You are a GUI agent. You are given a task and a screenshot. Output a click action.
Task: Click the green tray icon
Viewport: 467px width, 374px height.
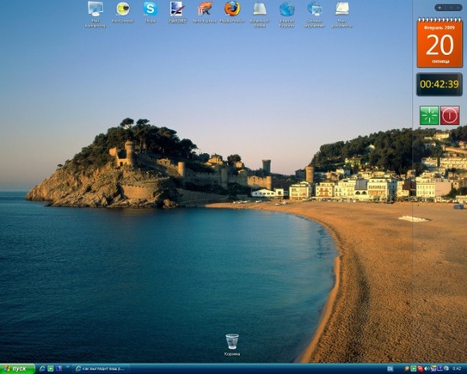pos(414,369)
